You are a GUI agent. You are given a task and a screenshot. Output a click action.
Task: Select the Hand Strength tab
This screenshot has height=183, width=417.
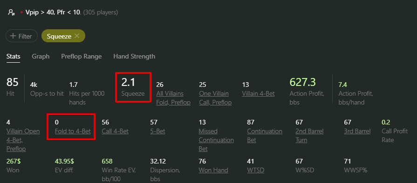(134, 57)
